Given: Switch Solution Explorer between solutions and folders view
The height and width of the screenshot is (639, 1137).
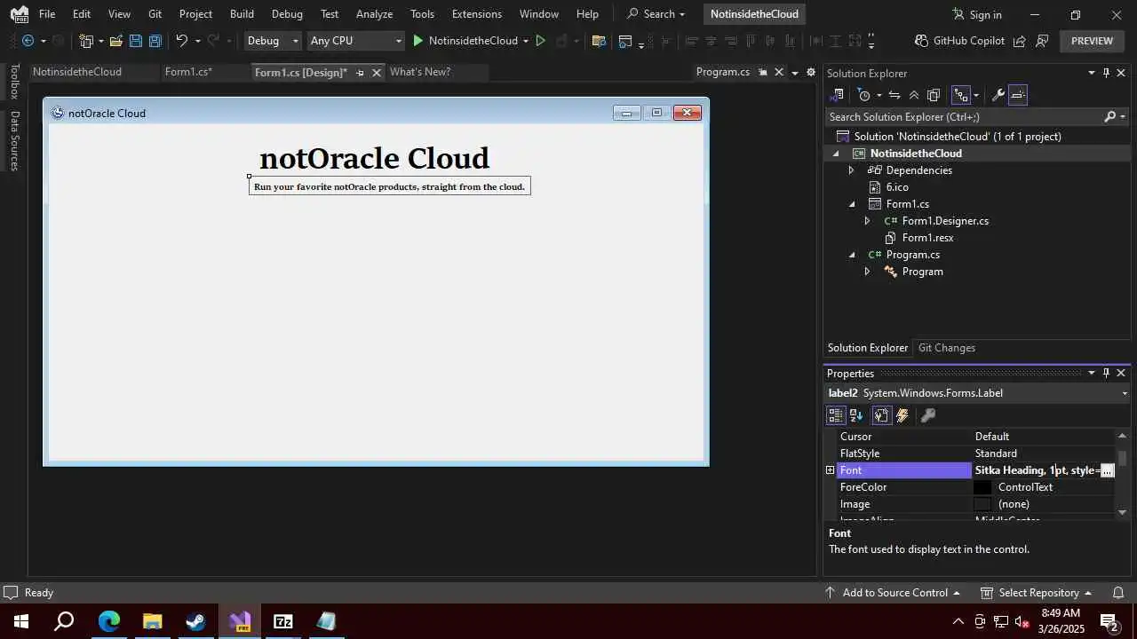Looking at the screenshot, I should (x=838, y=95).
